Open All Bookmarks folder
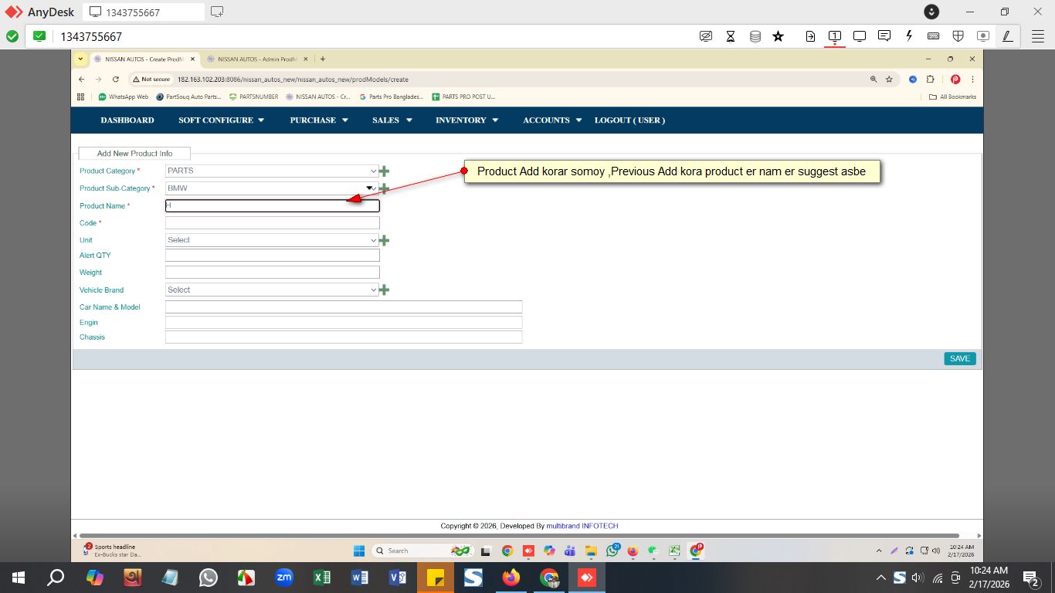The image size is (1055, 593). tap(952, 97)
